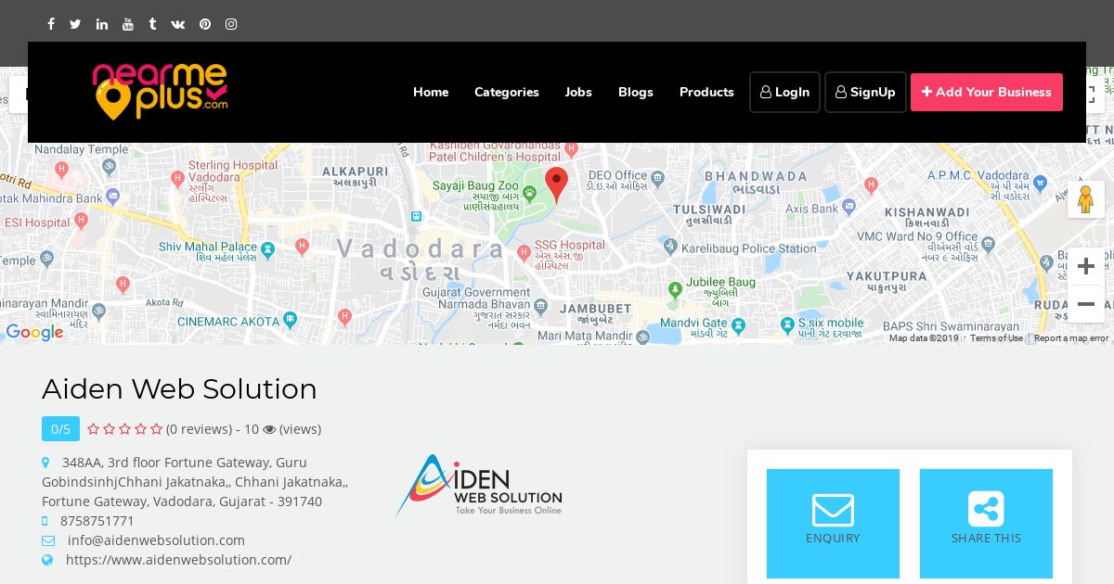
Task: Open the Tumblr social icon
Action: coord(152,24)
